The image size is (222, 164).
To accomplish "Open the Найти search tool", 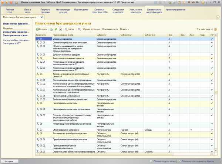I will (70, 29).
